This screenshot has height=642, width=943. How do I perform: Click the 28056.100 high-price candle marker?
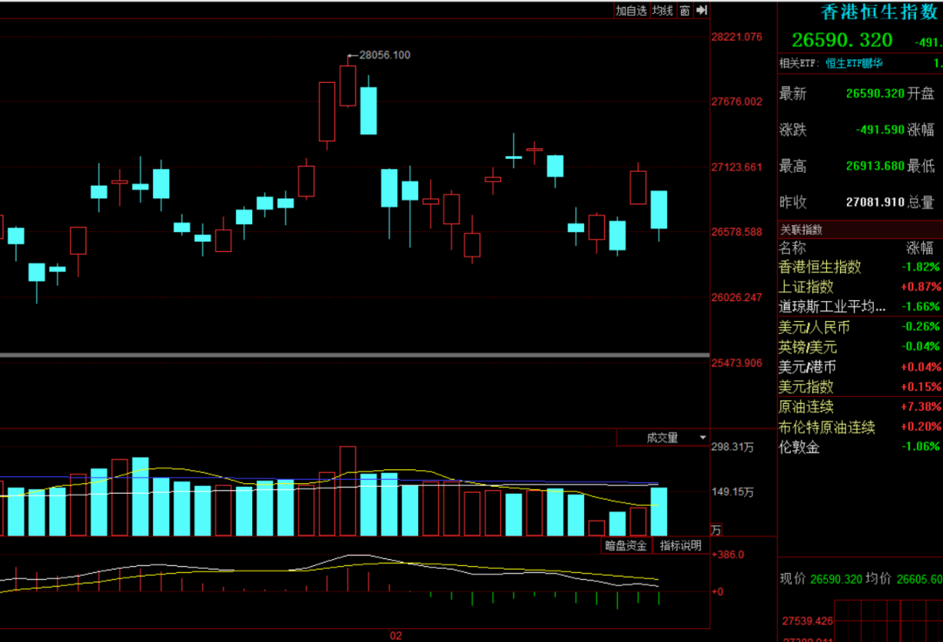pyautogui.click(x=380, y=55)
